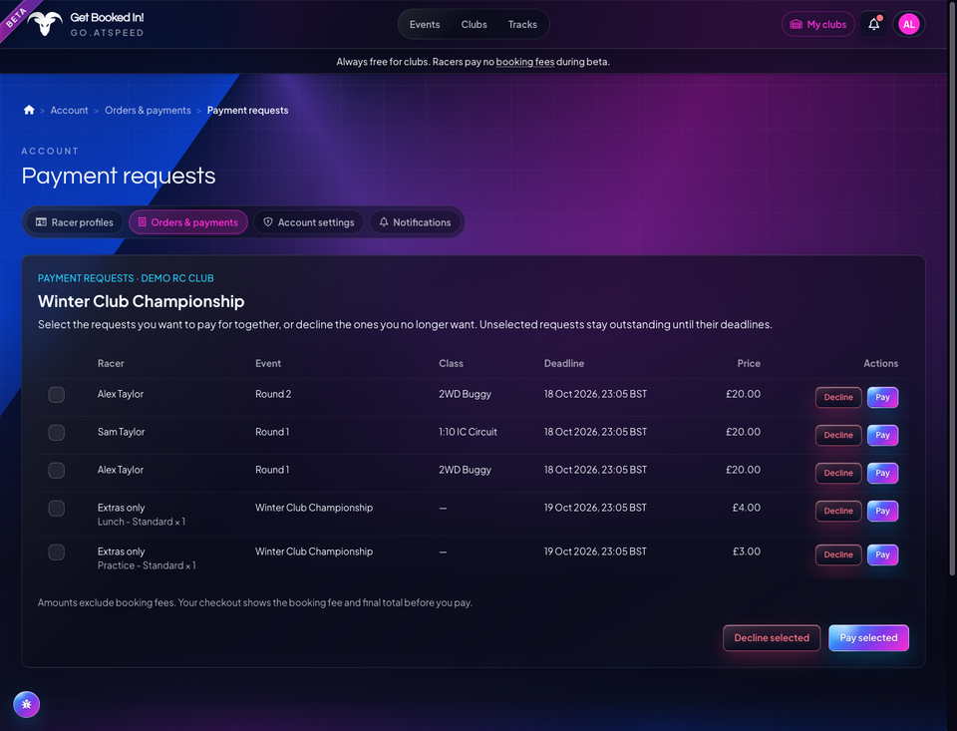Decline Alex Taylor Round 1 request
957x731 pixels.
[x=838, y=473]
